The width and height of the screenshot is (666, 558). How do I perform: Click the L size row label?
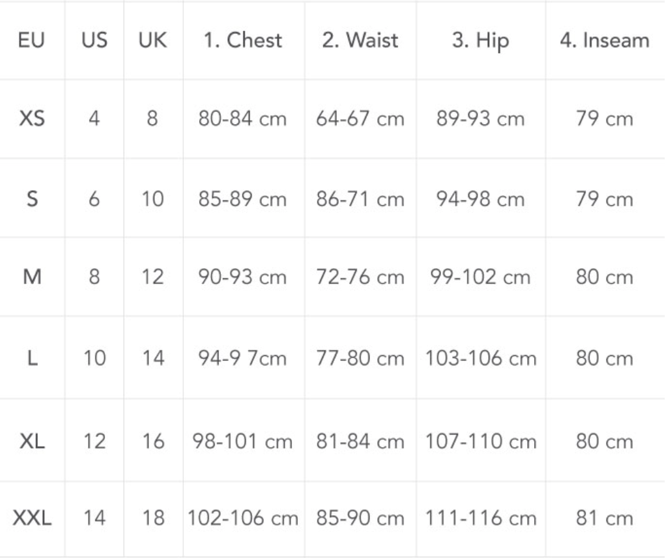[31, 358]
